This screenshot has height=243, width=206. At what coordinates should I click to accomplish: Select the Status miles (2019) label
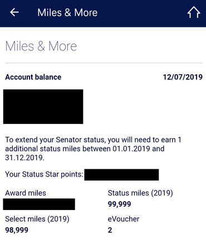140,193
